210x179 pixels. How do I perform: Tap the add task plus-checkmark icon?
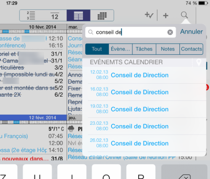(149, 15)
